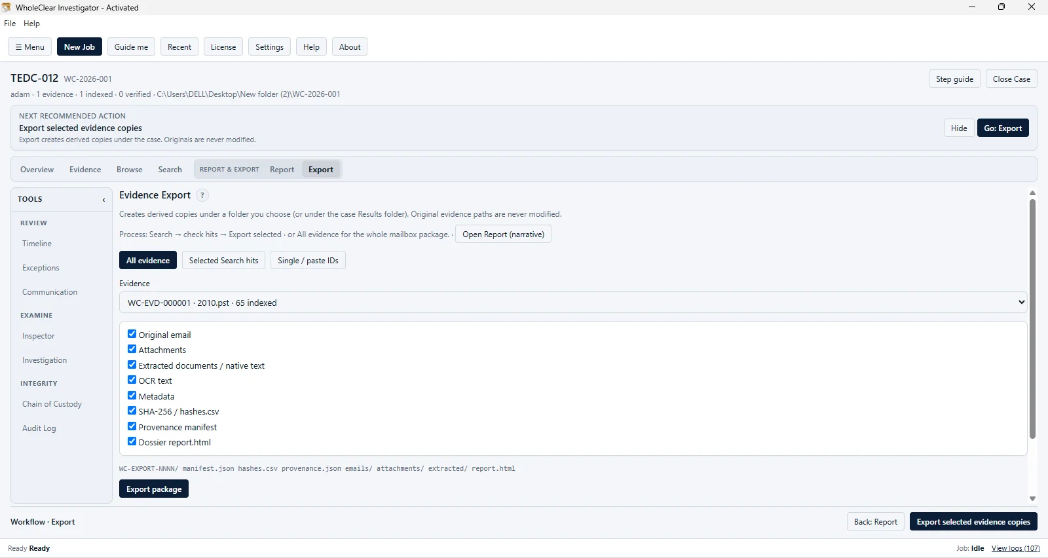Open the Evidence dropdown WC-EVD-000001
1048x558 pixels.
[x=573, y=303]
